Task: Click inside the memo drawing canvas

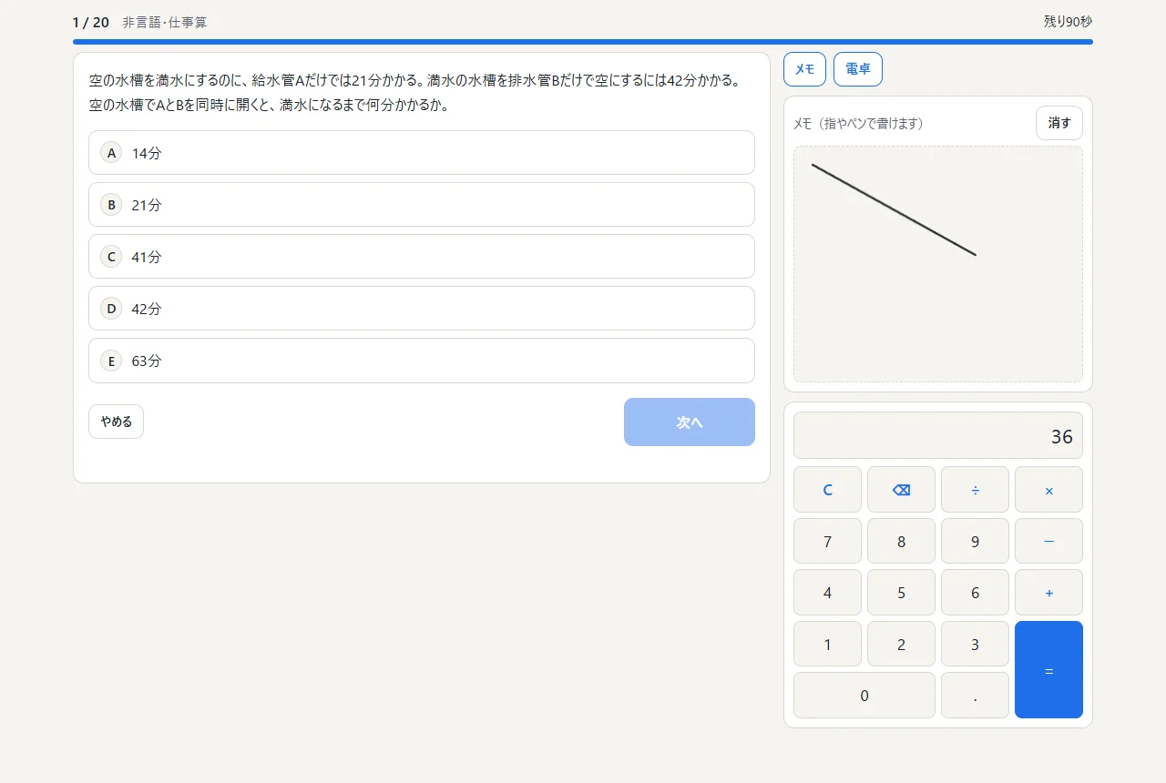Action: click(x=938, y=264)
